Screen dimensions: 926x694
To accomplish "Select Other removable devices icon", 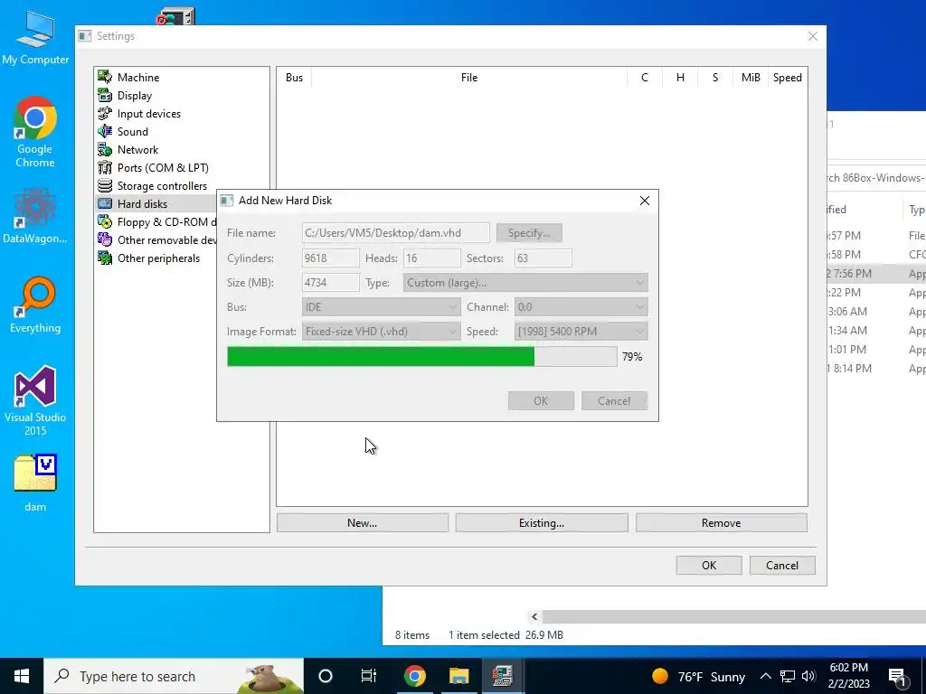I will click(x=105, y=239).
